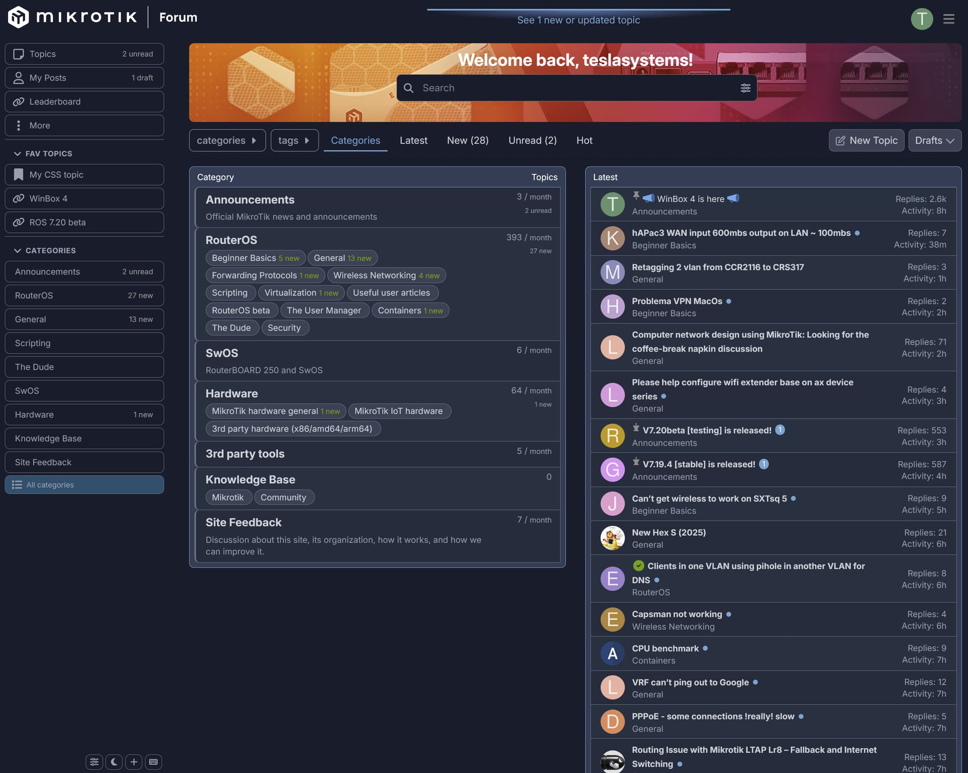Click the plus icon in sidebar footer

(134, 761)
